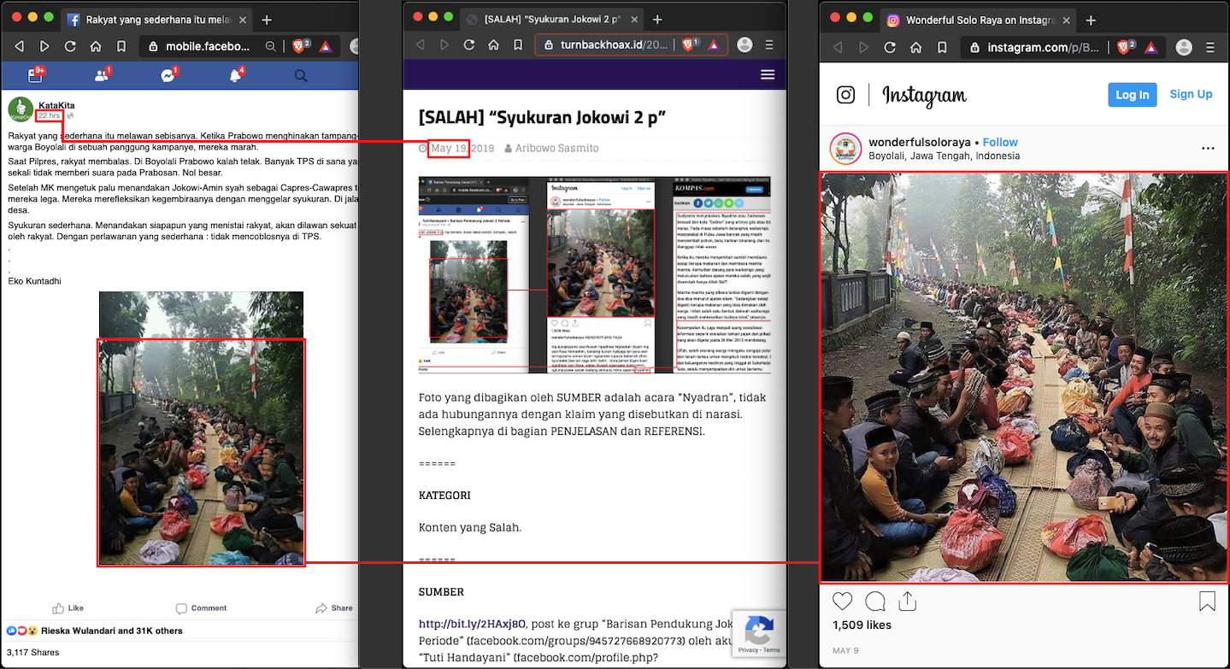This screenshot has height=669, width=1230.
Task: Click the Instagram camera logo icon
Action: [x=845, y=95]
